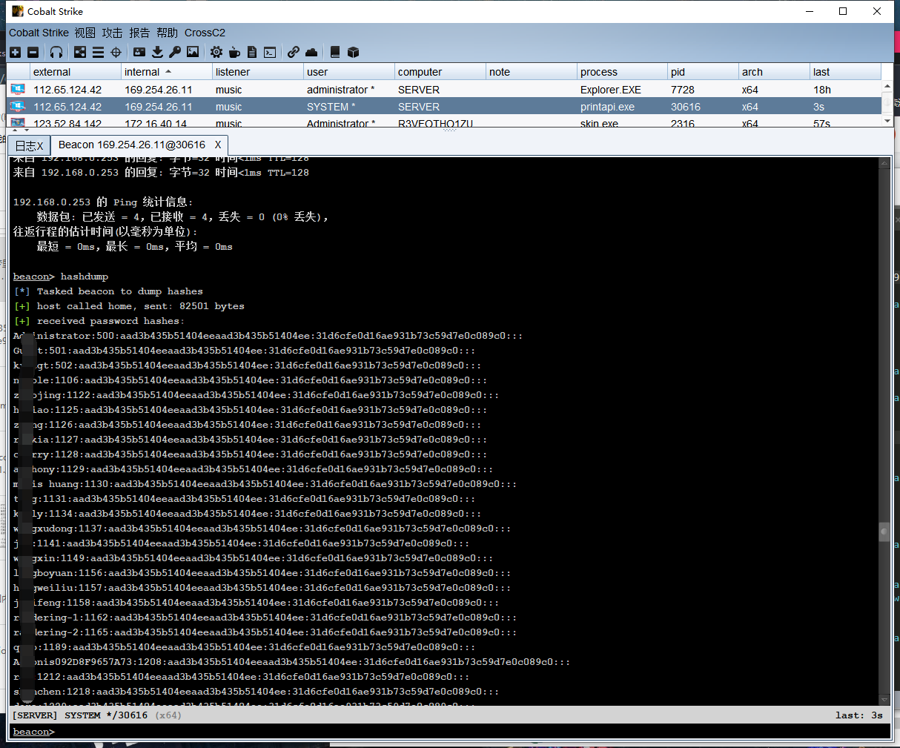Open the 攻击 menu
Screen dimensions: 900x748
point(113,33)
